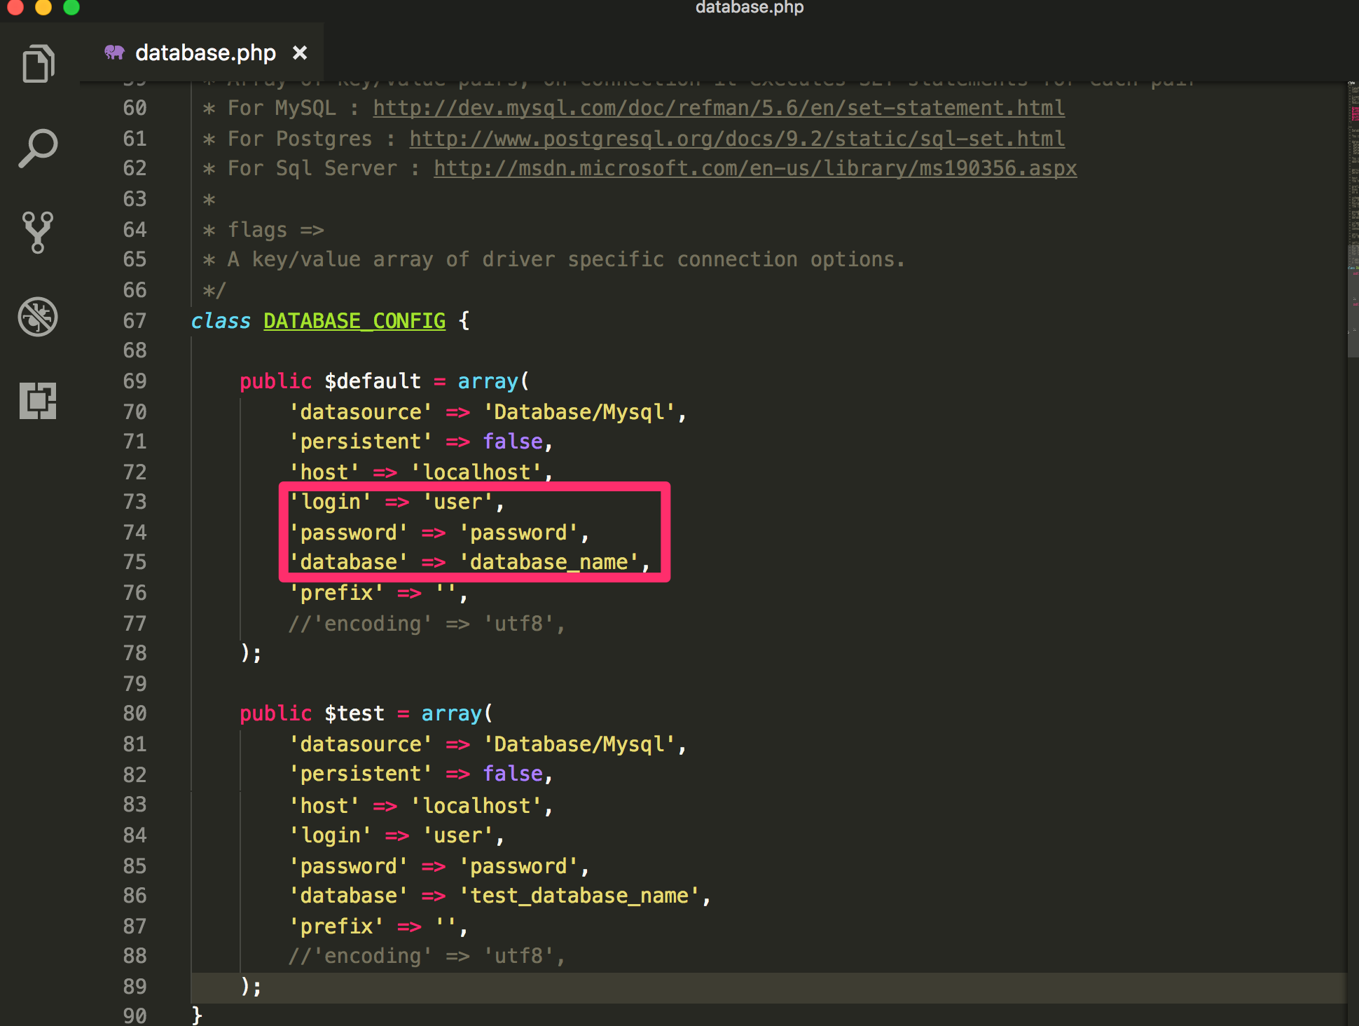Close the database.php tab
The height and width of the screenshot is (1026, 1359).
[x=300, y=52]
